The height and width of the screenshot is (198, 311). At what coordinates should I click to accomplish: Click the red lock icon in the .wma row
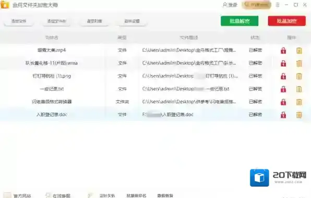pyautogui.click(x=283, y=64)
